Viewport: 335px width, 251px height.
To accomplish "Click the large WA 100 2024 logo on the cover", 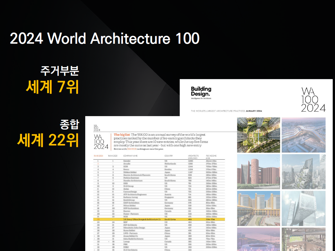I will tap(313, 100).
